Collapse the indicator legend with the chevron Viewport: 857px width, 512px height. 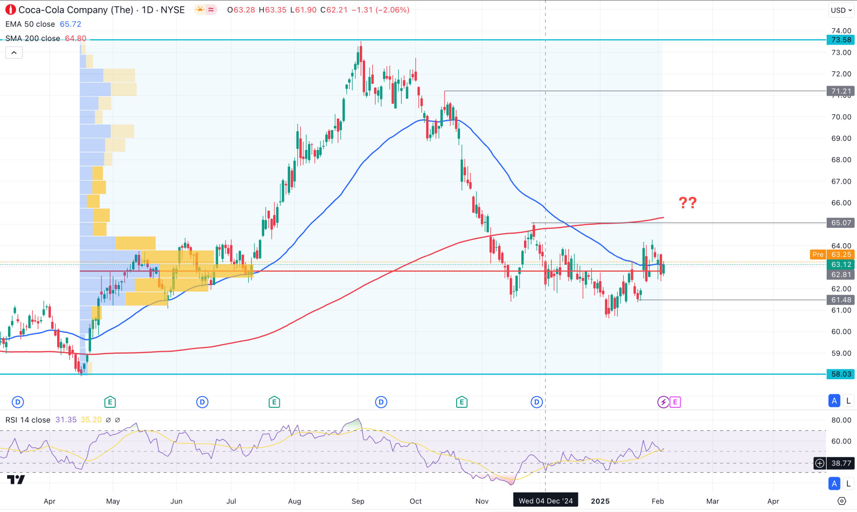[x=14, y=53]
